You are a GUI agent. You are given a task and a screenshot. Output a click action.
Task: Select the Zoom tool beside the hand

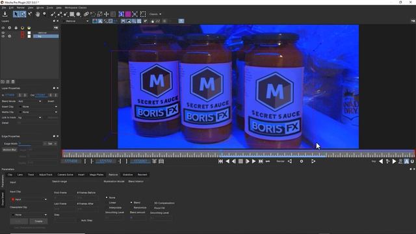click(44, 14)
